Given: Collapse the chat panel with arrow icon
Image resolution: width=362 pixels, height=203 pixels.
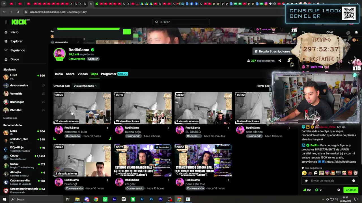Looking at the screenshot, I should [x=303, y=32].
